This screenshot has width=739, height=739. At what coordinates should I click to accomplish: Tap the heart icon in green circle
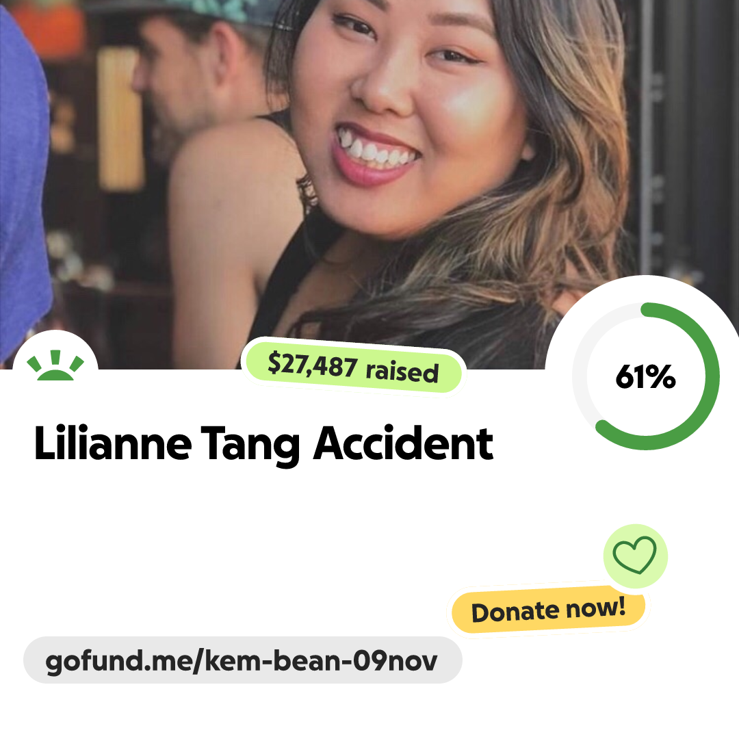pyautogui.click(x=635, y=555)
